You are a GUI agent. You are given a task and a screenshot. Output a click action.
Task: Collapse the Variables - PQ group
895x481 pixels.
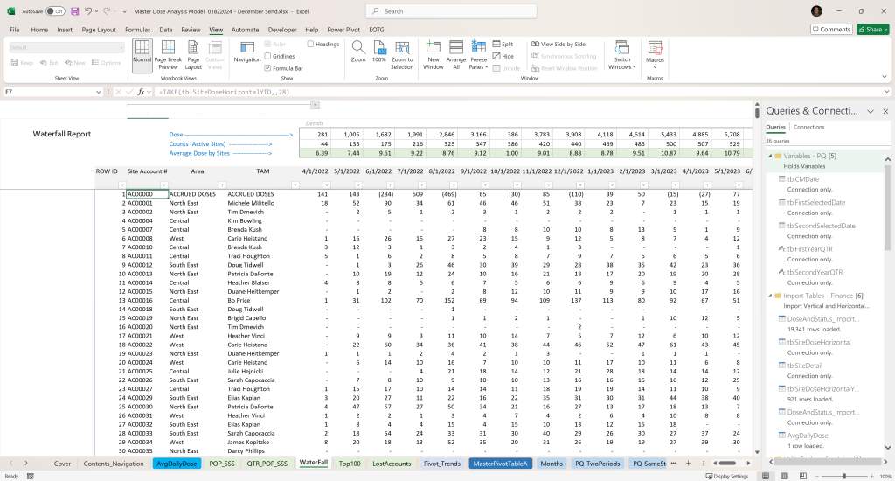[769, 156]
